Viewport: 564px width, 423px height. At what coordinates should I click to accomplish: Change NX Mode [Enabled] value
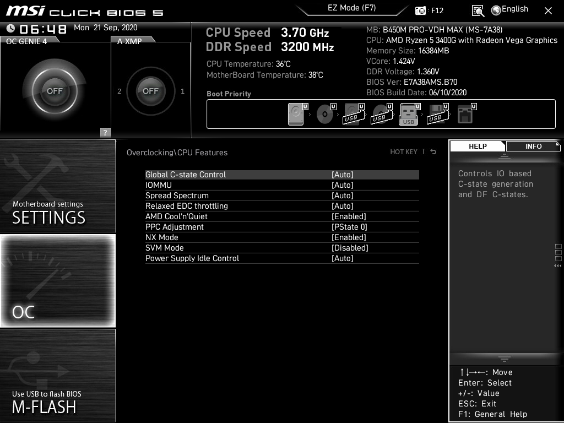point(349,237)
